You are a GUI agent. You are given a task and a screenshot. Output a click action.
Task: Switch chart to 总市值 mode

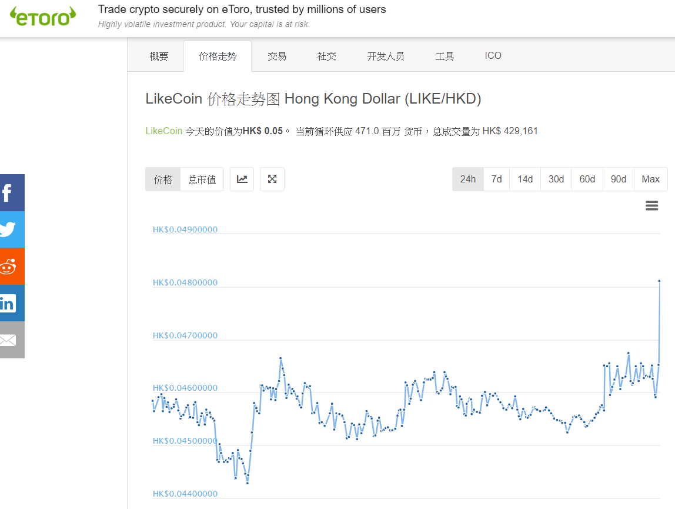point(202,179)
